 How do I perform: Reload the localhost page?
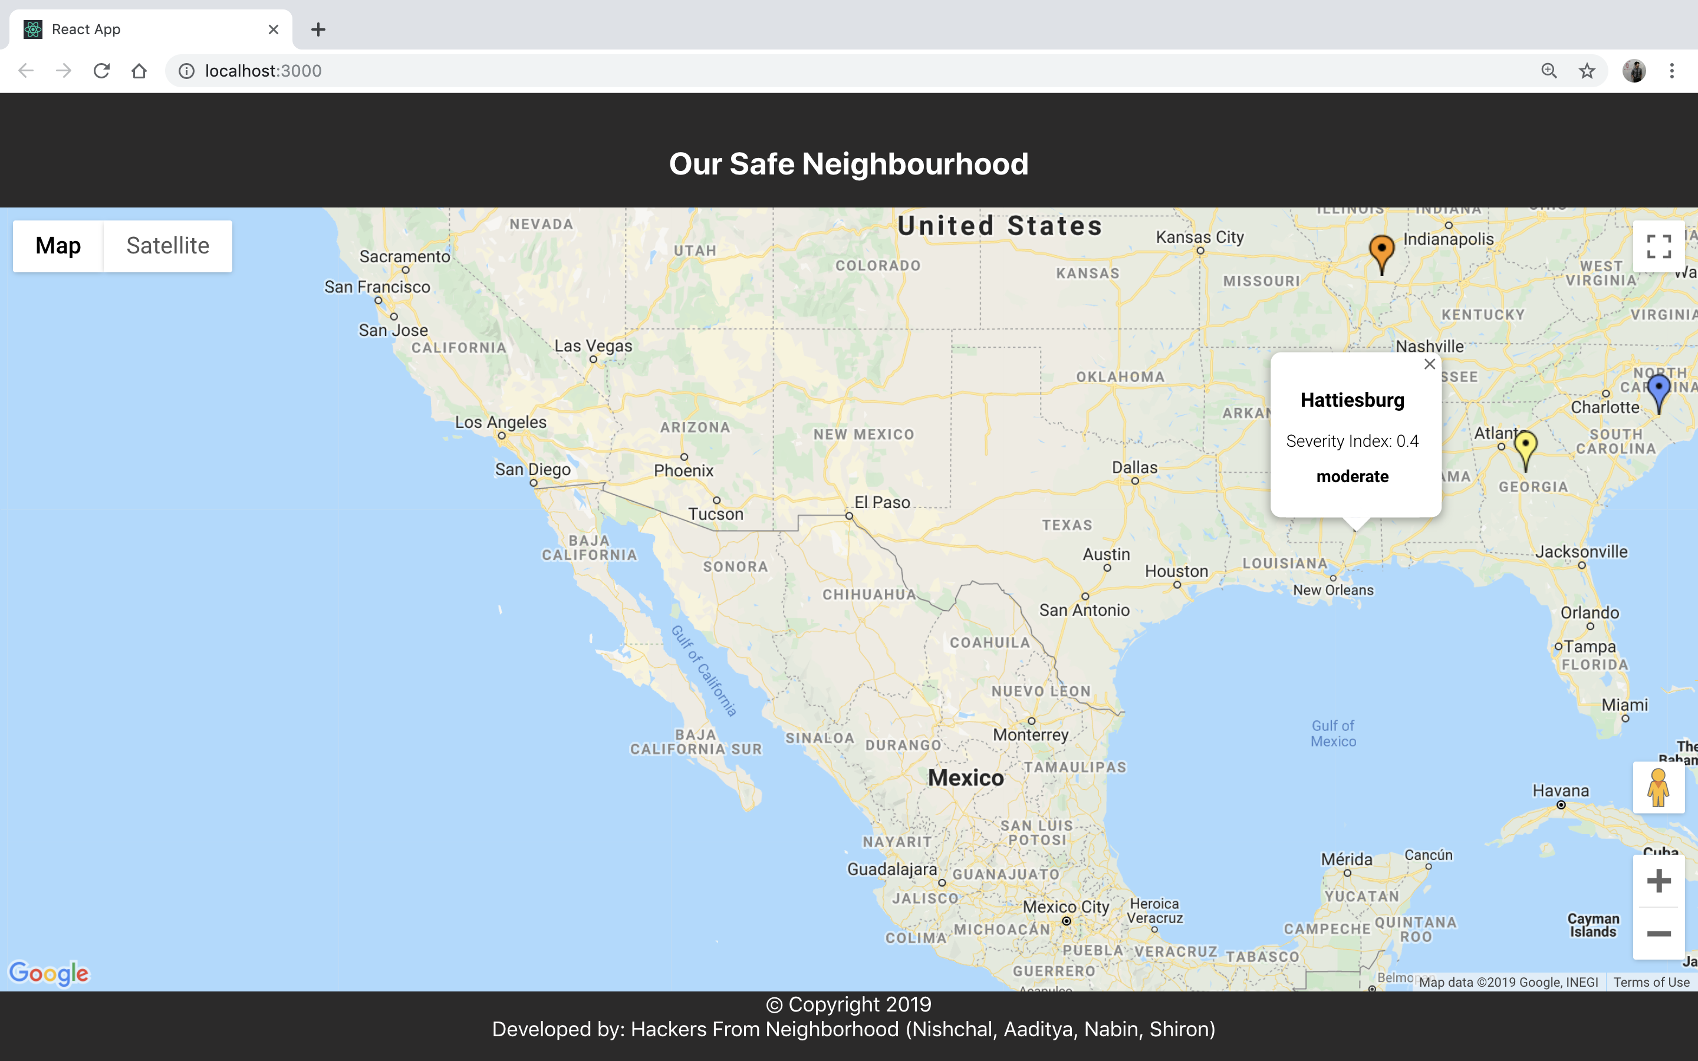(x=102, y=71)
